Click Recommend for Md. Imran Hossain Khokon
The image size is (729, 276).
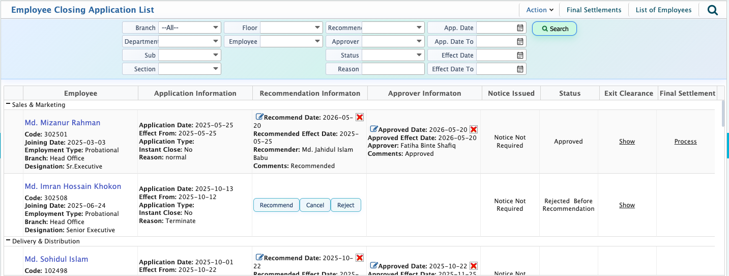pyautogui.click(x=276, y=205)
